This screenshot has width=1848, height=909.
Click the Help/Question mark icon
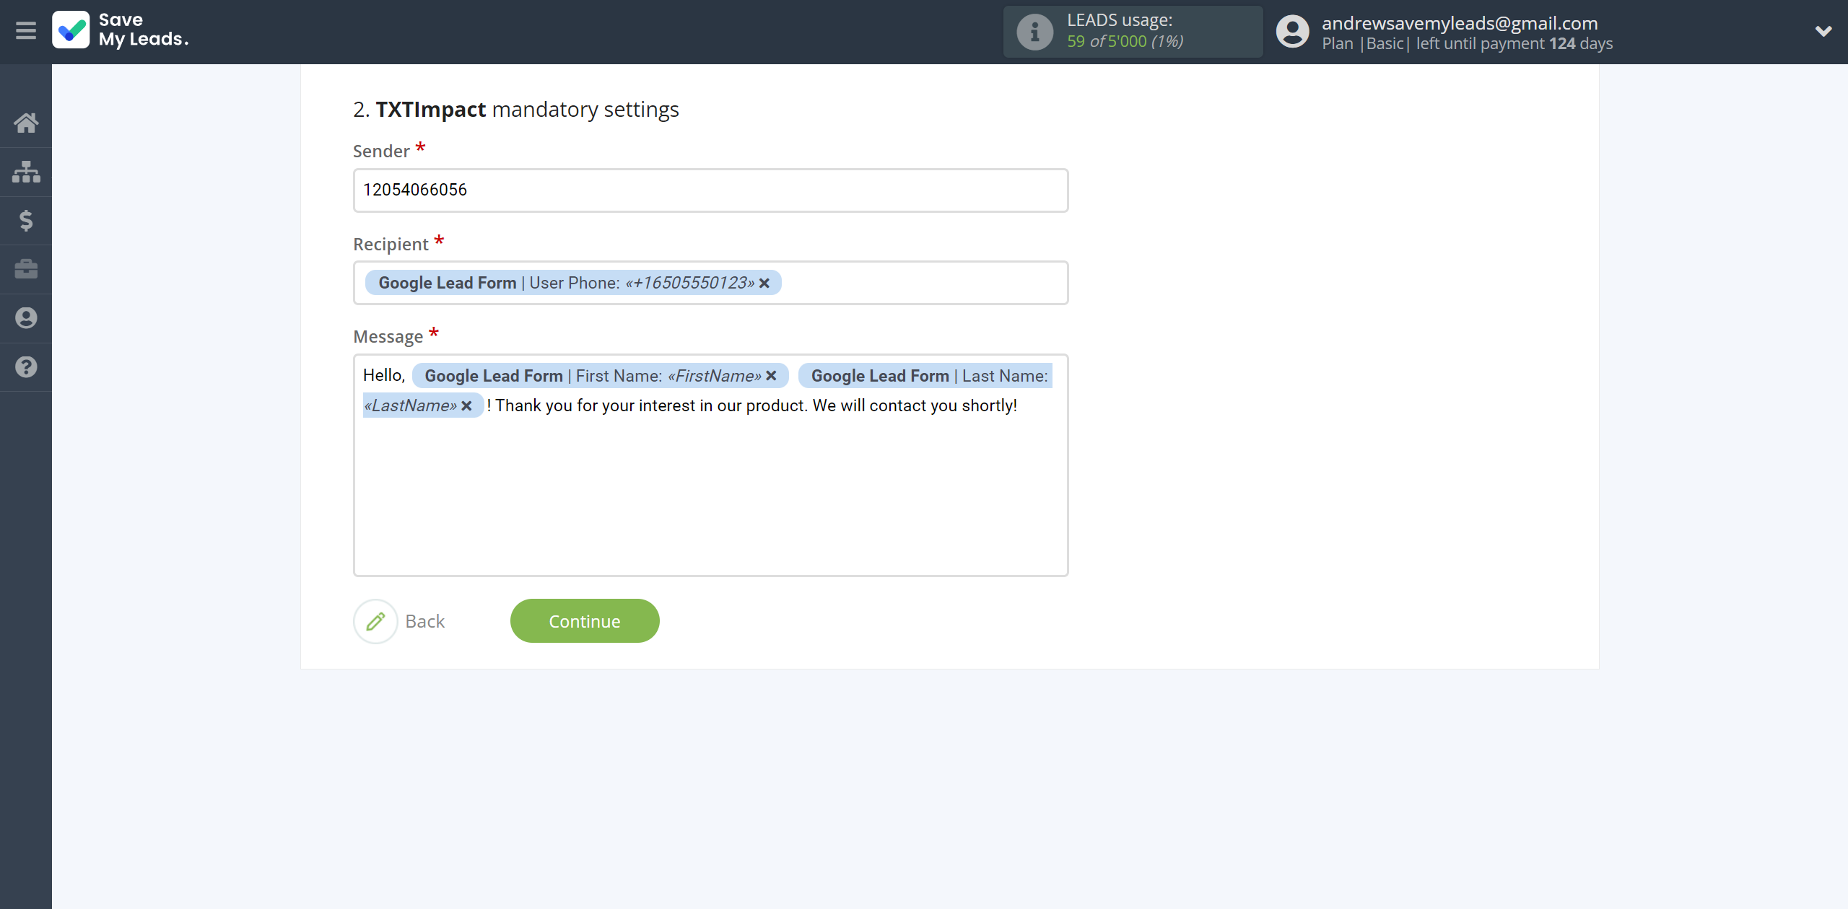pyautogui.click(x=26, y=367)
